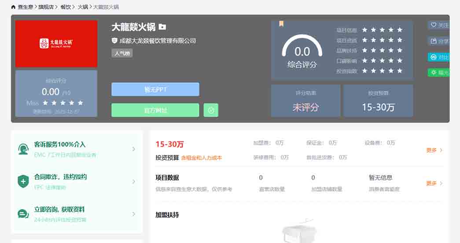This screenshot has height=243, width=460.
Task: Click the 项目数据 heading
Action: click(x=167, y=178)
